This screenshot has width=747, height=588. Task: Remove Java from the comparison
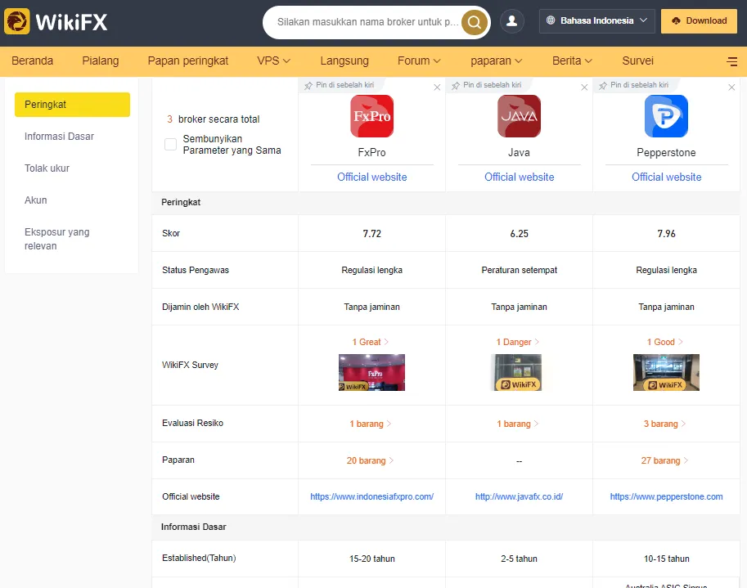584,88
